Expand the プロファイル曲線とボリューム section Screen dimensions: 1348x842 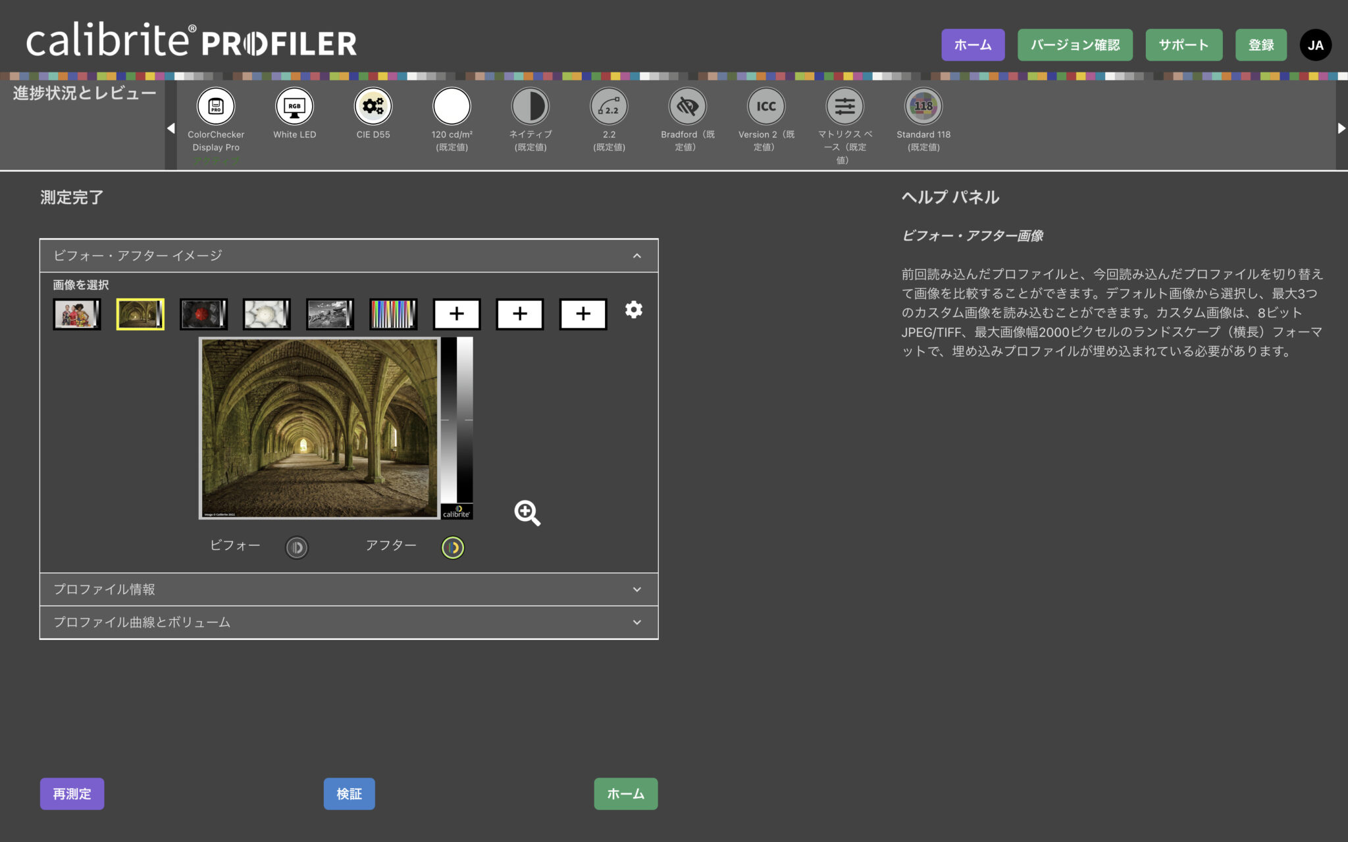tap(636, 622)
